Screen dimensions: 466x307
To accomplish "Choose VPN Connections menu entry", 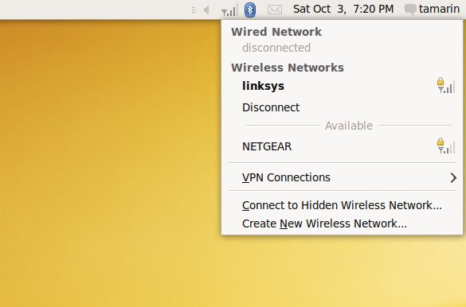I will pos(342,177).
